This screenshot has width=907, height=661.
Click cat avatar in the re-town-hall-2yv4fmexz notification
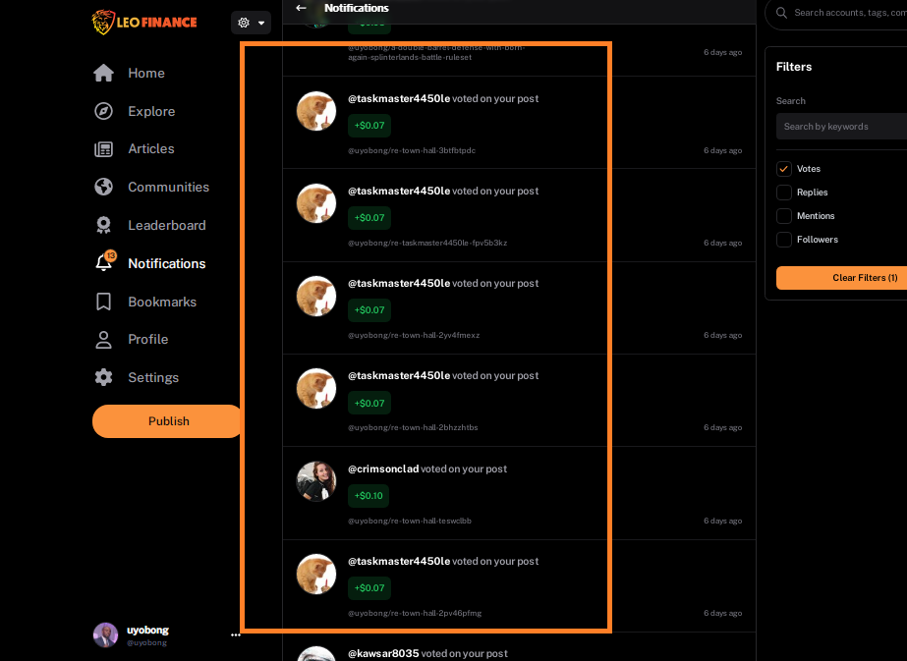(316, 296)
